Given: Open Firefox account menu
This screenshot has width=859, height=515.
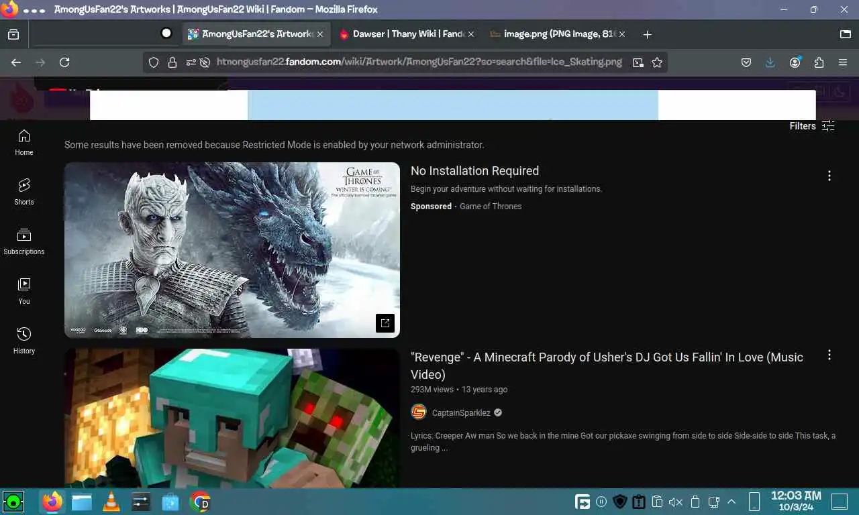Looking at the screenshot, I should 795,62.
